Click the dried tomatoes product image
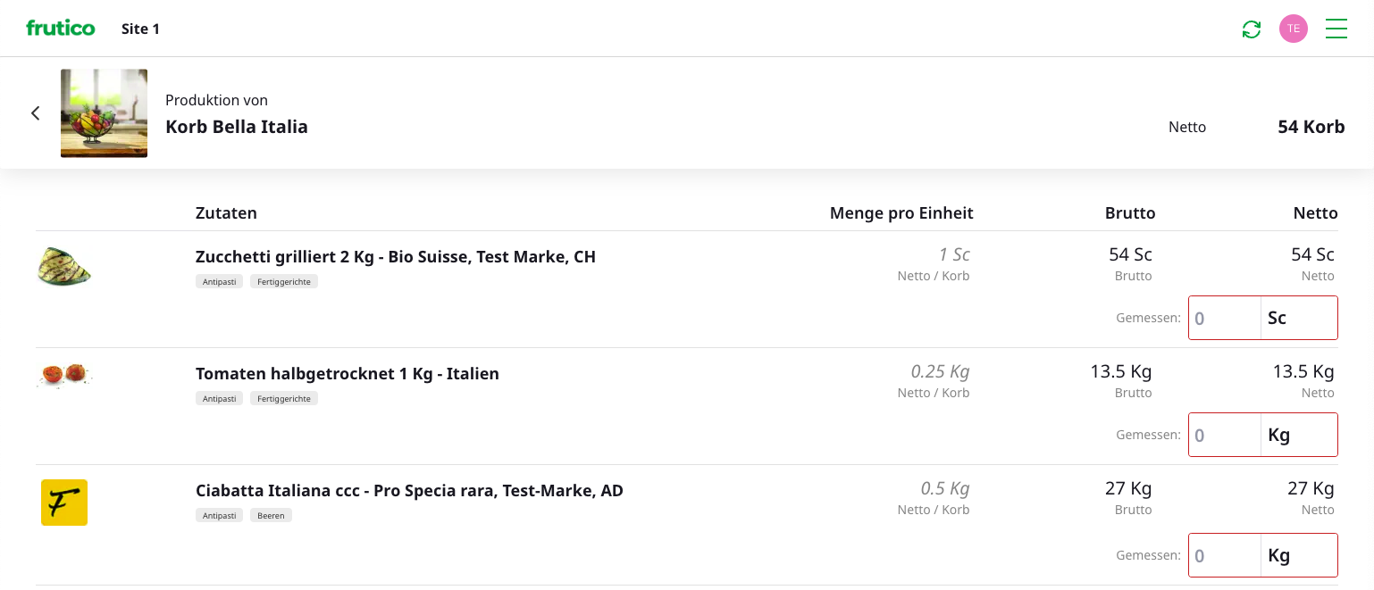The width and height of the screenshot is (1374, 590). click(x=64, y=374)
